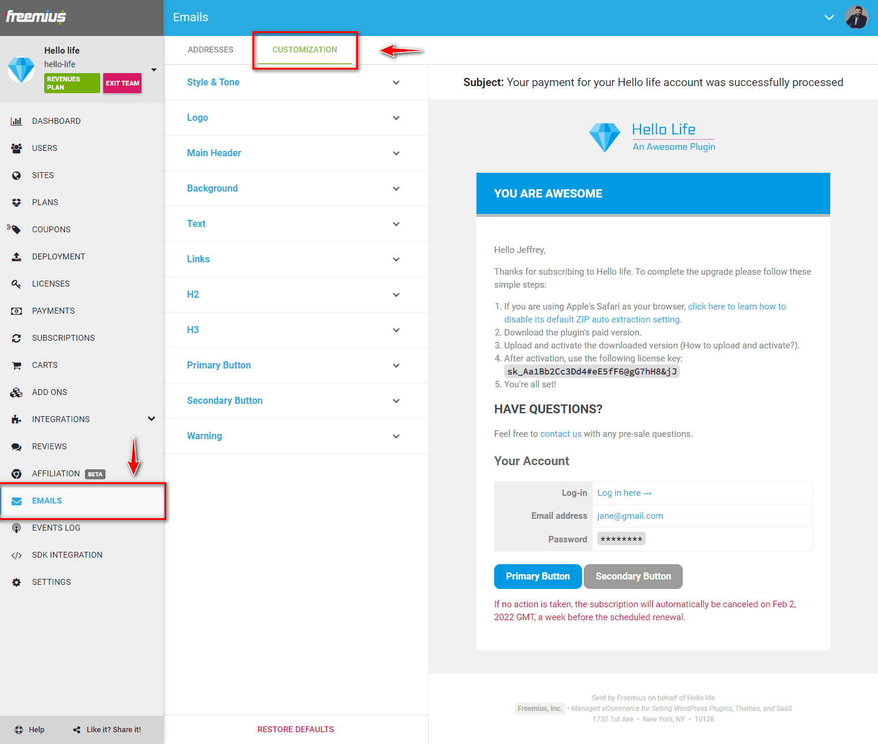Screen dimensions: 878x744
Task: Click the user avatar in top bar
Action: [857, 17]
